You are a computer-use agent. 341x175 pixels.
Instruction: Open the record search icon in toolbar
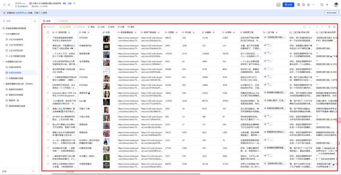pos(329,27)
